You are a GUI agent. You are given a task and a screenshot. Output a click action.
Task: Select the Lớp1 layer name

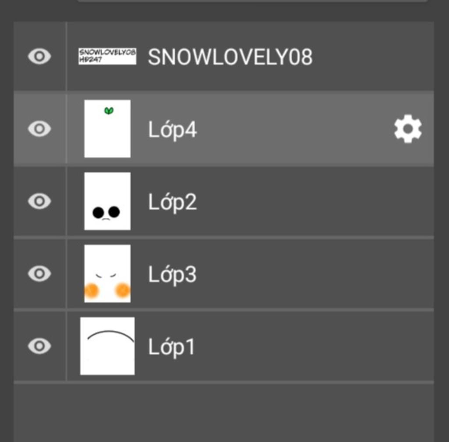pos(171,347)
